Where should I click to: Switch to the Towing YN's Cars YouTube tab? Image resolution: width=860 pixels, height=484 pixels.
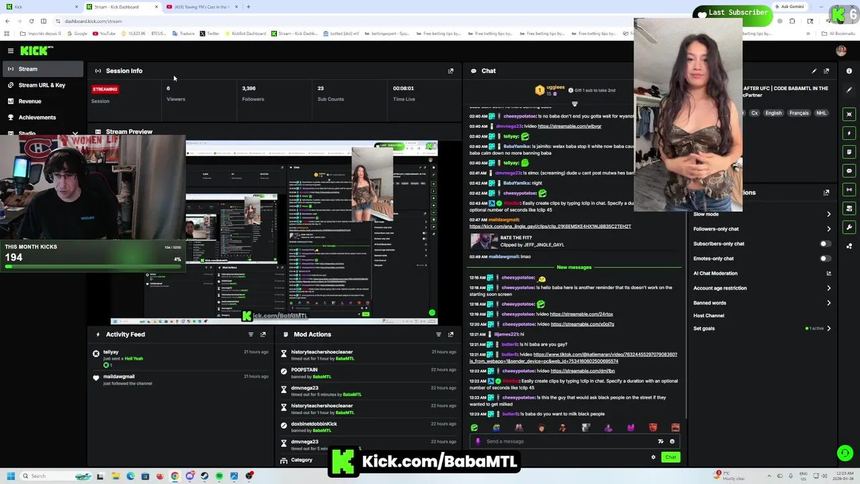(200, 7)
